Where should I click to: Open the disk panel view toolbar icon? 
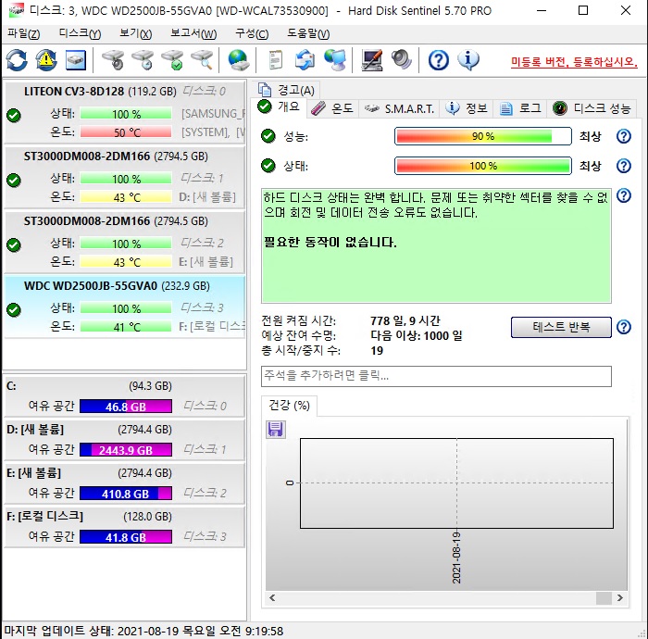tap(76, 60)
